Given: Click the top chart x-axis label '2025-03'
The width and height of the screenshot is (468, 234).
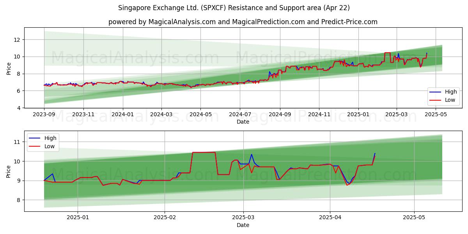Looking at the screenshot, I should (397, 115).
